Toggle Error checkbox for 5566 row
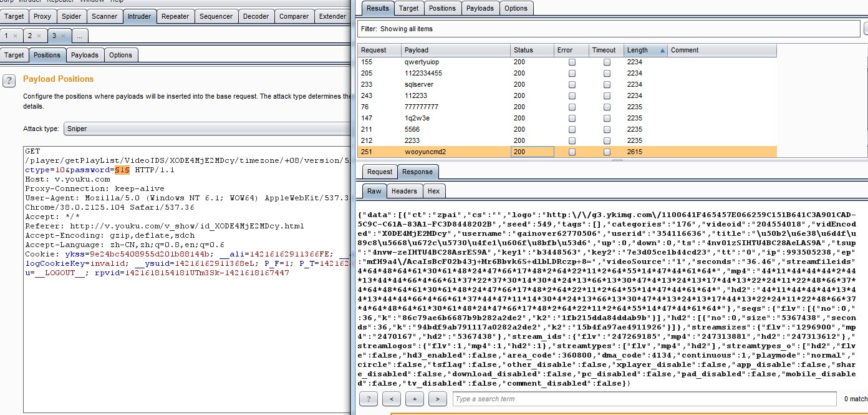This screenshot has width=868, height=415. pyautogui.click(x=572, y=130)
